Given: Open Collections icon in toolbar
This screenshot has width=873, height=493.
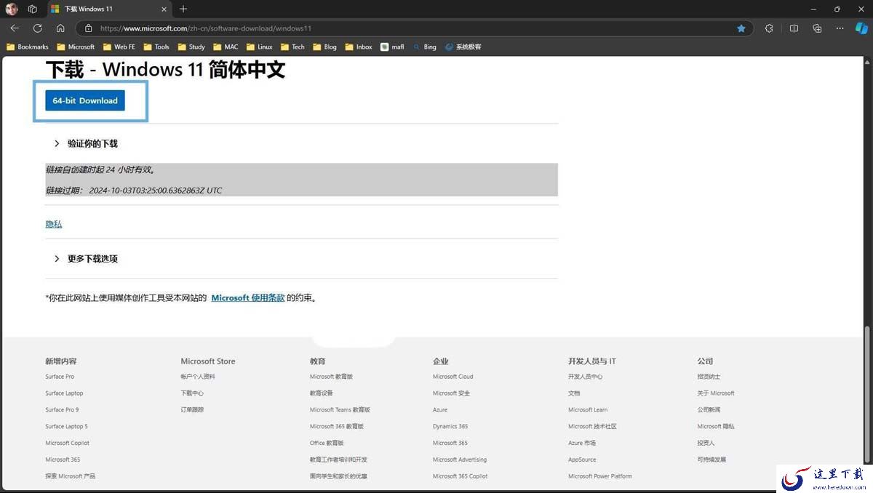Looking at the screenshot, I should click(817, 28).
